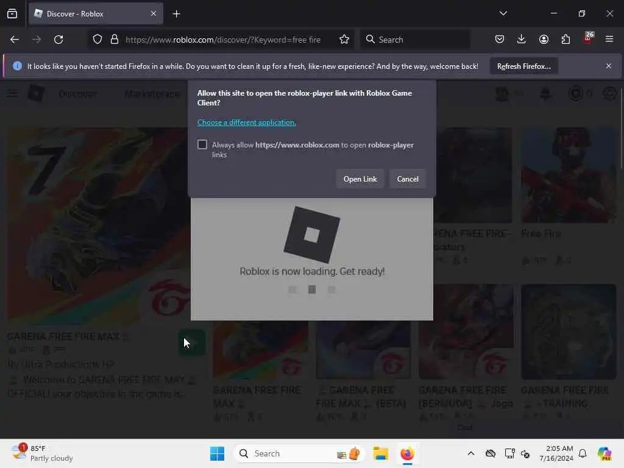Dismiss the Firefox refresh notification bar
Screen dimensions: 624x468
coord(609,66)
